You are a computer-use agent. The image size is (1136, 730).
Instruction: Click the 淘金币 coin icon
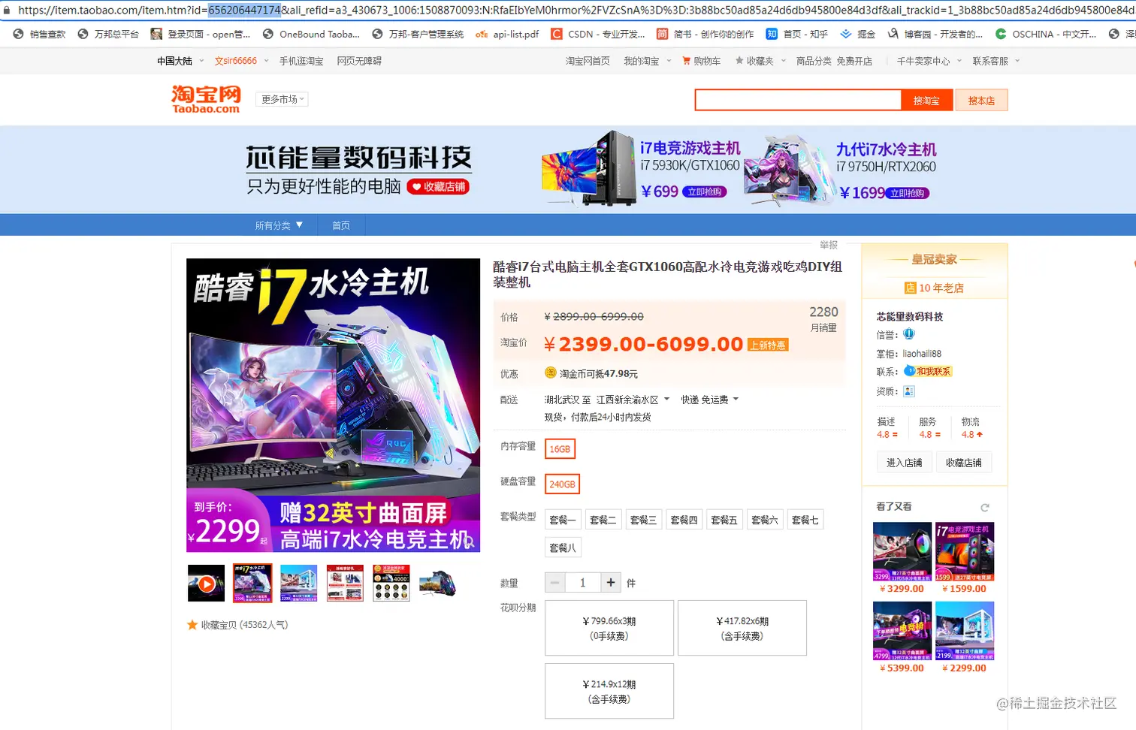pos(550,373)
